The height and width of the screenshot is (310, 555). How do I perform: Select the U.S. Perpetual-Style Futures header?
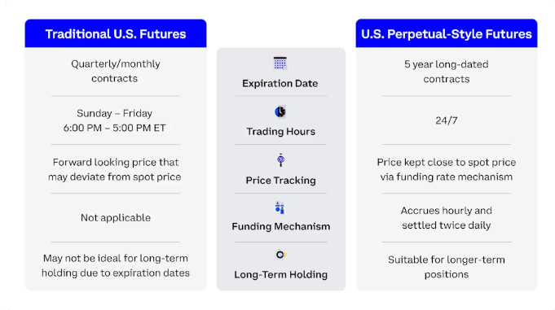(x=447, y=33)
